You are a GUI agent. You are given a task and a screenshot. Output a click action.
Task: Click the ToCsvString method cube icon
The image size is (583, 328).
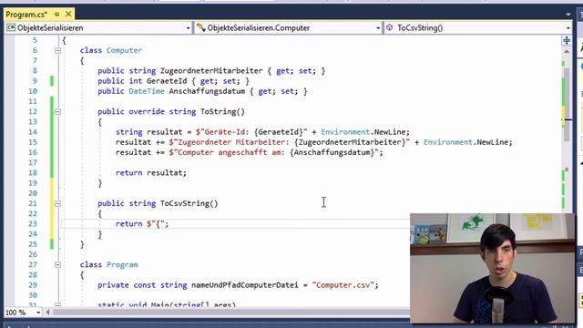point(389,27)
